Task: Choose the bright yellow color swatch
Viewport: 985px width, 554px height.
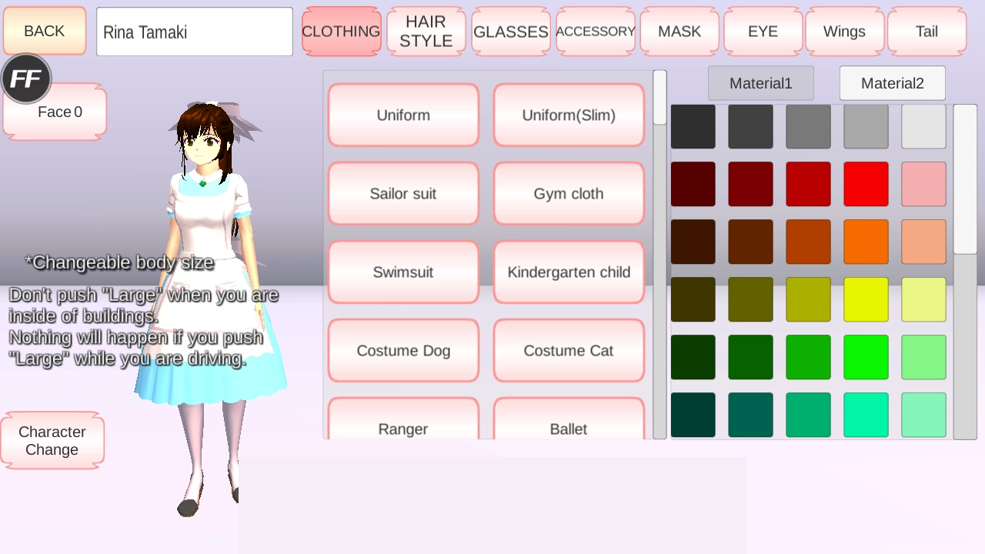Action: [866, 299]
